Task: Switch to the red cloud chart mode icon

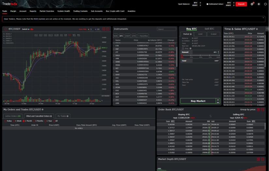Action: tap(32, 29)
